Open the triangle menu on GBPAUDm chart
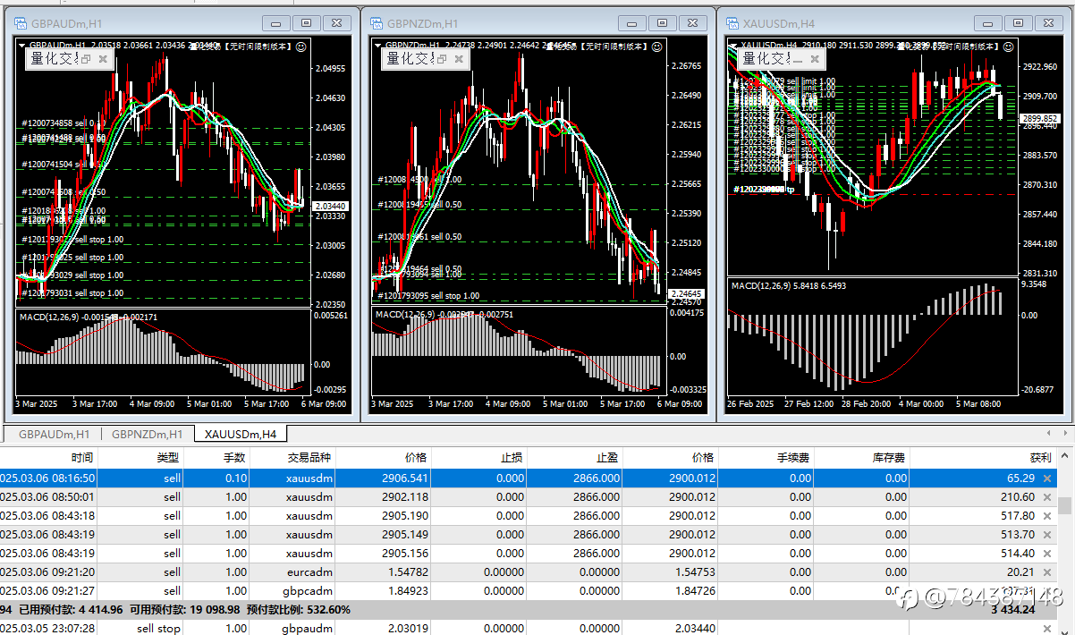 click(22, 45)
